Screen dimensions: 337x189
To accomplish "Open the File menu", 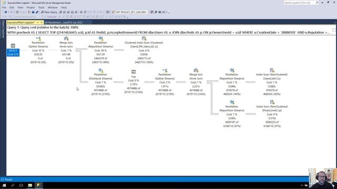I will point(4,7).
